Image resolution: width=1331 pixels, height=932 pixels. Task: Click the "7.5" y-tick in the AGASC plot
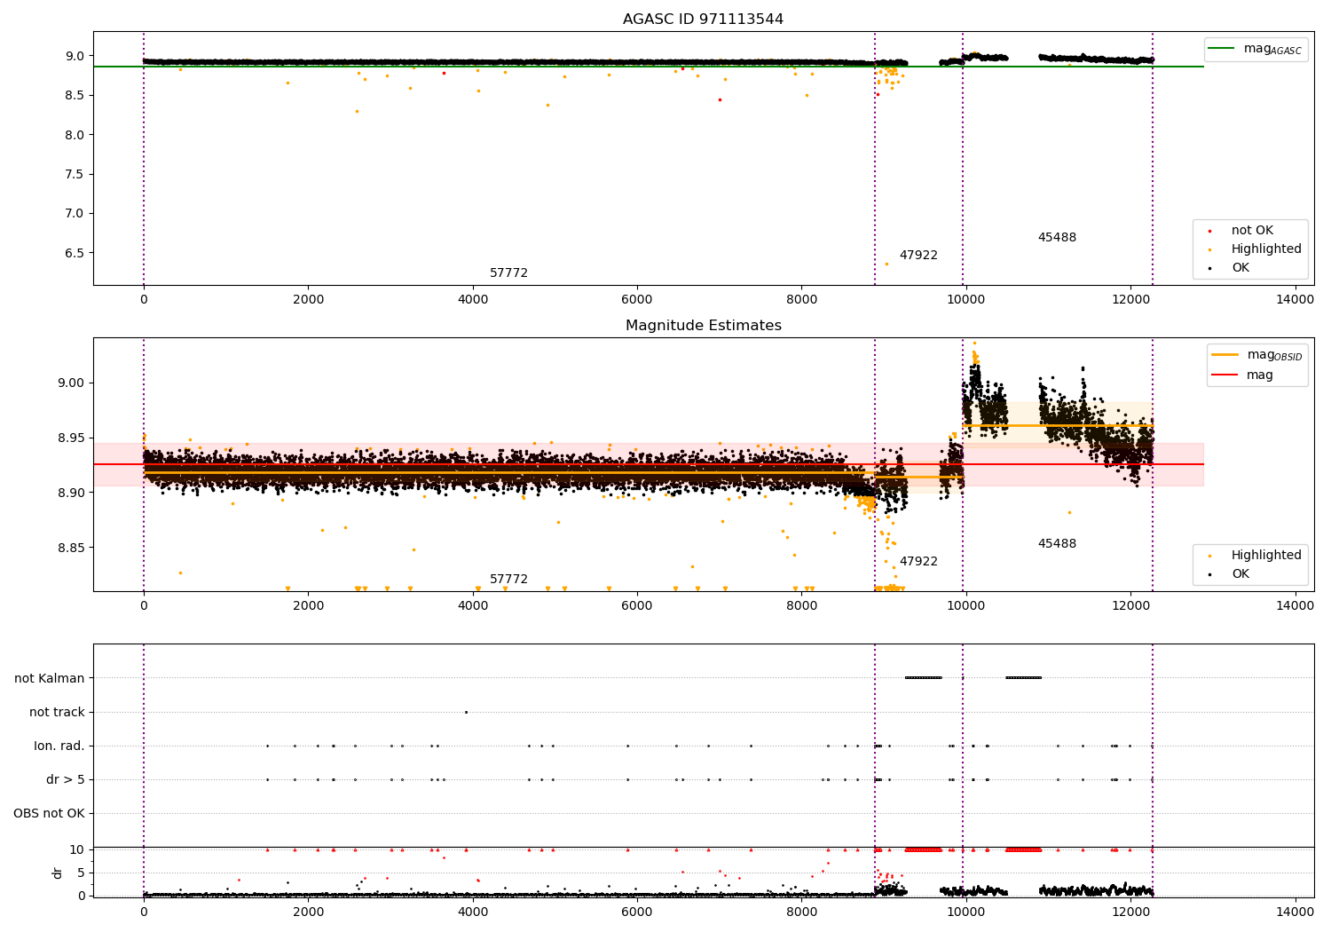point(74,174)
